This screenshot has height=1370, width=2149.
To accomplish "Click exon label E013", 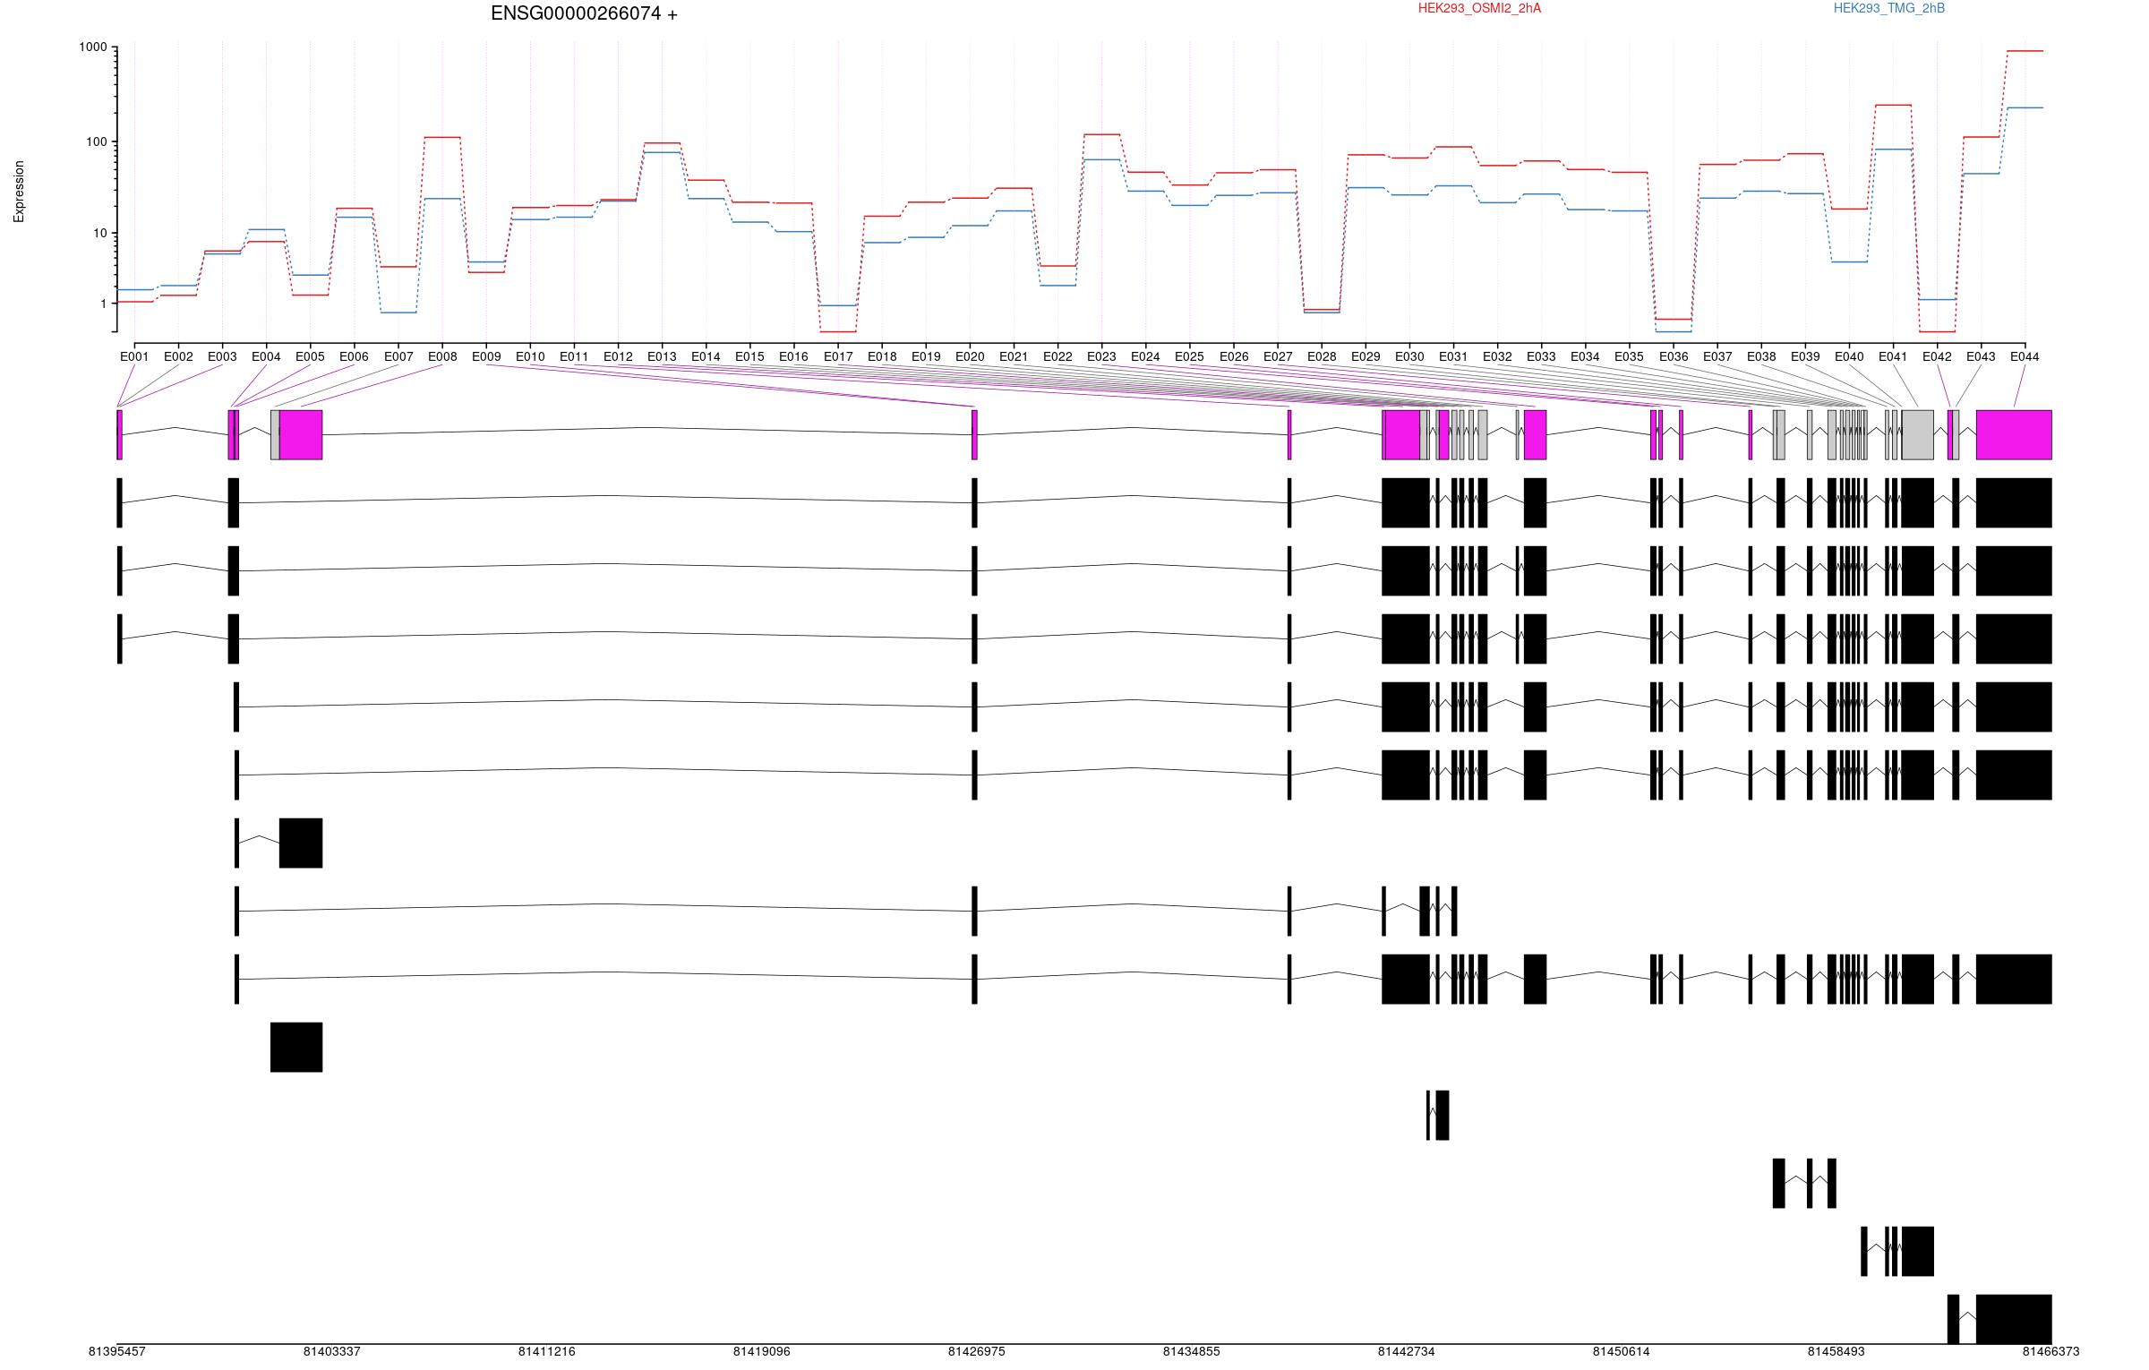I will click(x=662, y=356).
